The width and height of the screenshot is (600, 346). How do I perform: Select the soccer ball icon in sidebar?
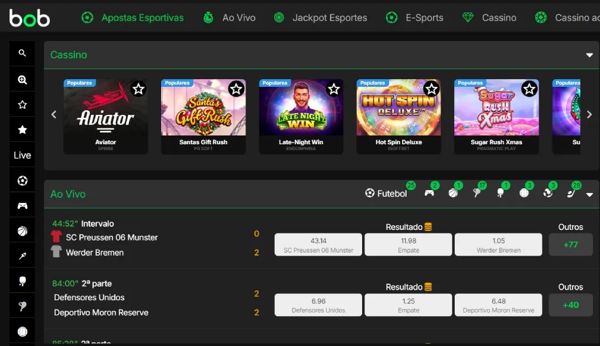(22, 181)
